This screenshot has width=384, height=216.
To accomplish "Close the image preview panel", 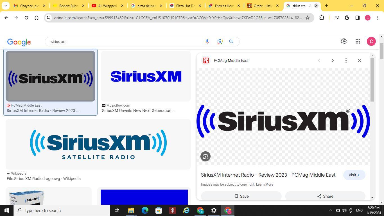I will [x=359, y=60].
